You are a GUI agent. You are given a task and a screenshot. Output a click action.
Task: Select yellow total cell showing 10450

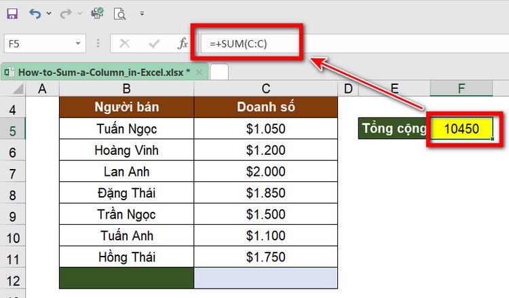click(461, 128)
